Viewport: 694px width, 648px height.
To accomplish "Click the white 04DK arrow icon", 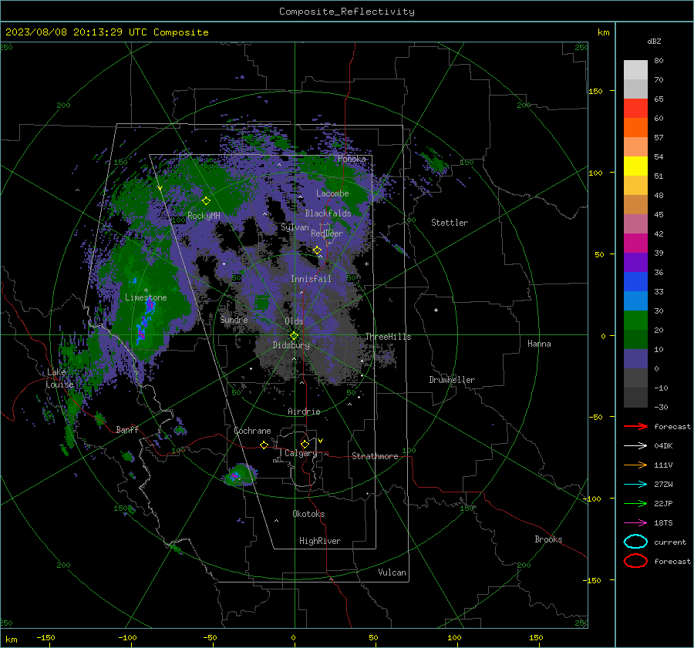I will [635, 446].
